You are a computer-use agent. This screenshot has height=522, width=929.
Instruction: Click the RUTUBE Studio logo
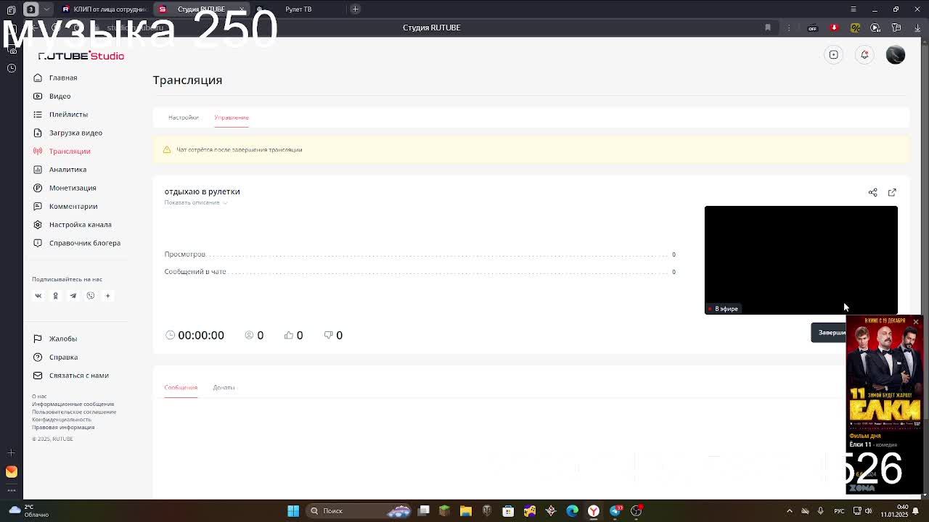coord(81,56)
